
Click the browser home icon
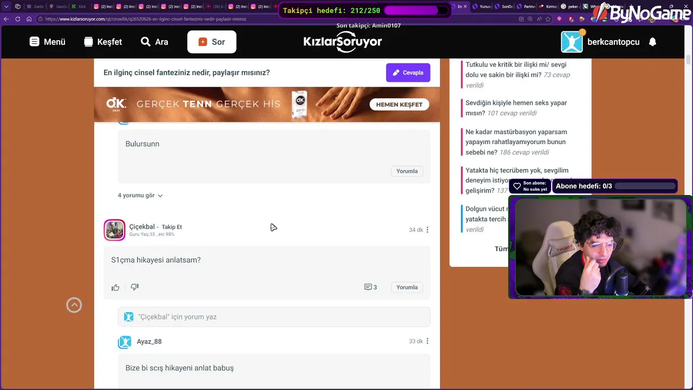point(29,19)
